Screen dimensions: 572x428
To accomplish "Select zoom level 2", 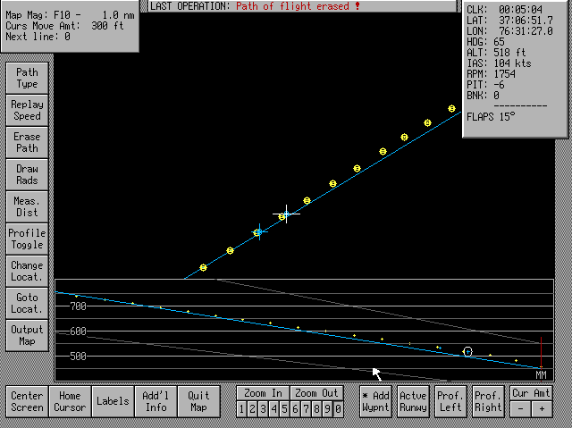I will tap(252, 409).
